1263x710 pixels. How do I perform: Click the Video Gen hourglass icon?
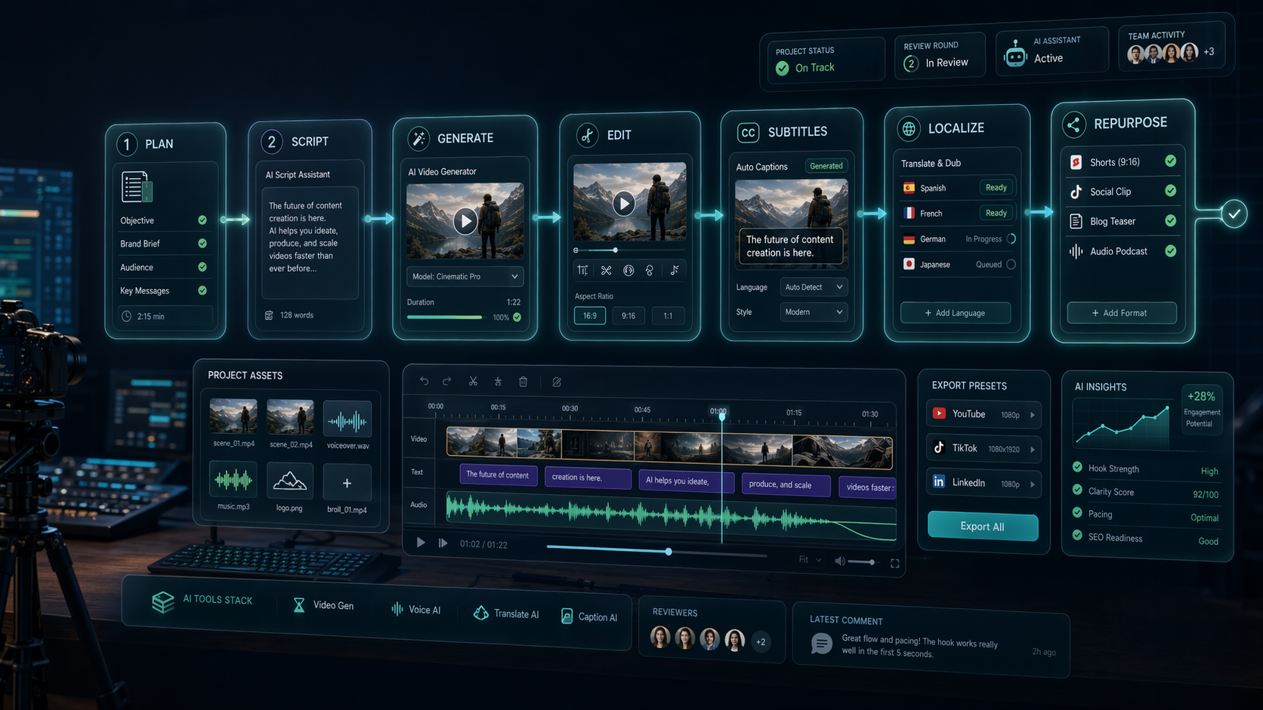[x=299, y=604]
